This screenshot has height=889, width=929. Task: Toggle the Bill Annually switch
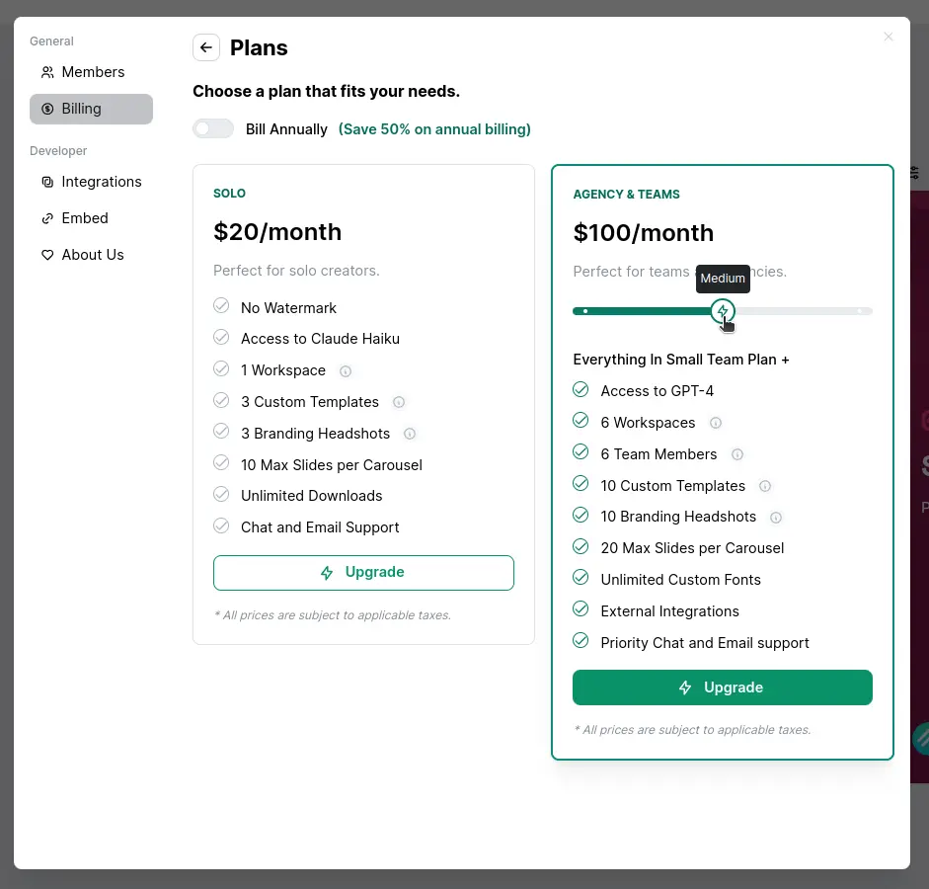tap(213, 128)
